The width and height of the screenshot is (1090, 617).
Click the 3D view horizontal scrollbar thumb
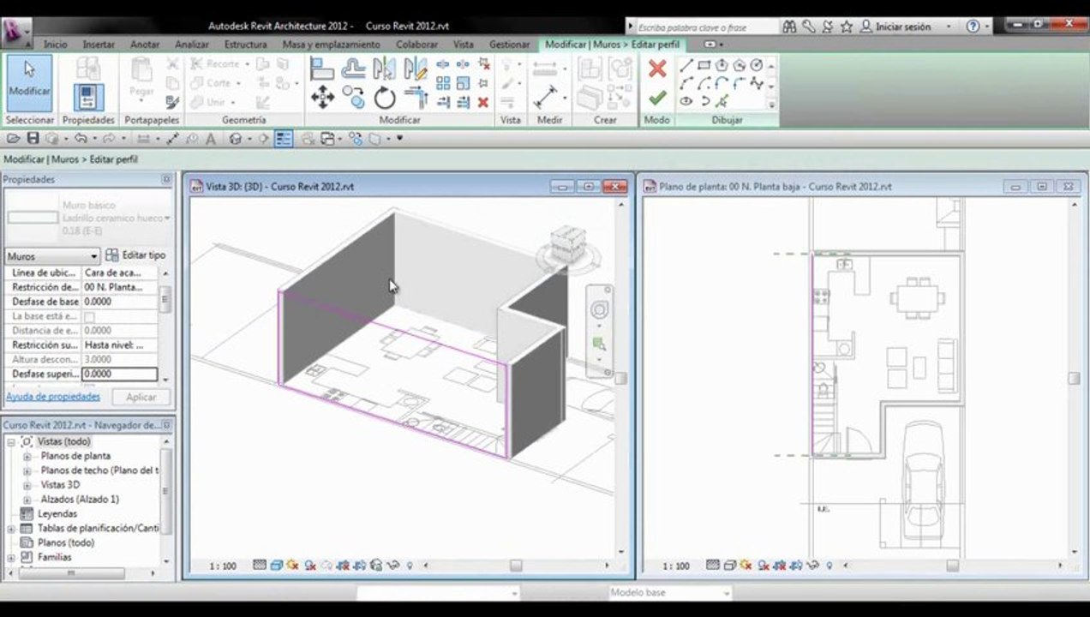[516, 566]
